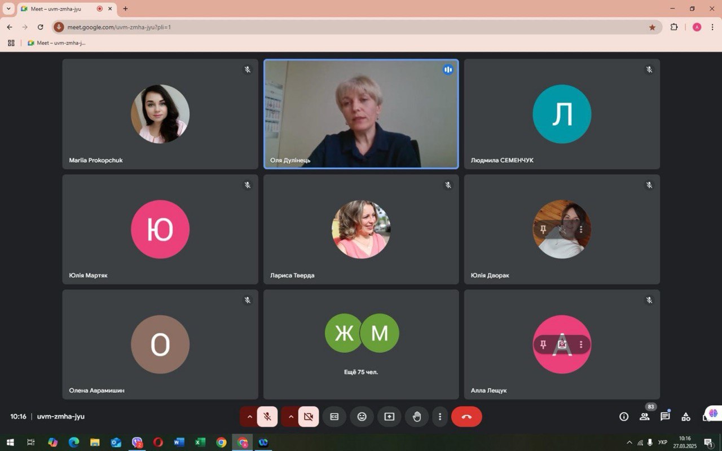
Task: Go back in browser history
Action: [x=10, y=27]
